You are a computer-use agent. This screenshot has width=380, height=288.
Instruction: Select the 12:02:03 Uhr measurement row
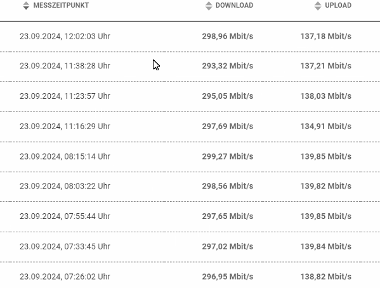(190, 37)
